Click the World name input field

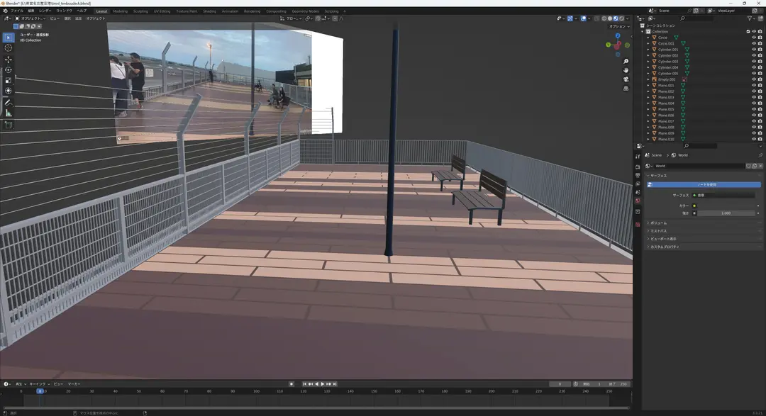point(699,166)
